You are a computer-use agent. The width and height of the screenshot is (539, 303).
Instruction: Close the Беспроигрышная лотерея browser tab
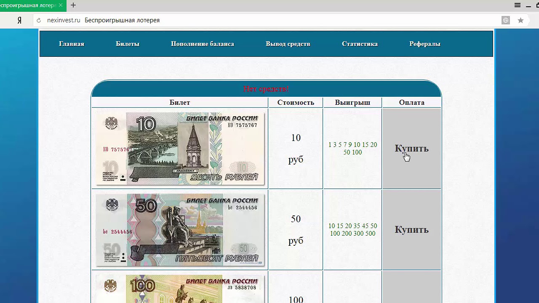point(61,5)
